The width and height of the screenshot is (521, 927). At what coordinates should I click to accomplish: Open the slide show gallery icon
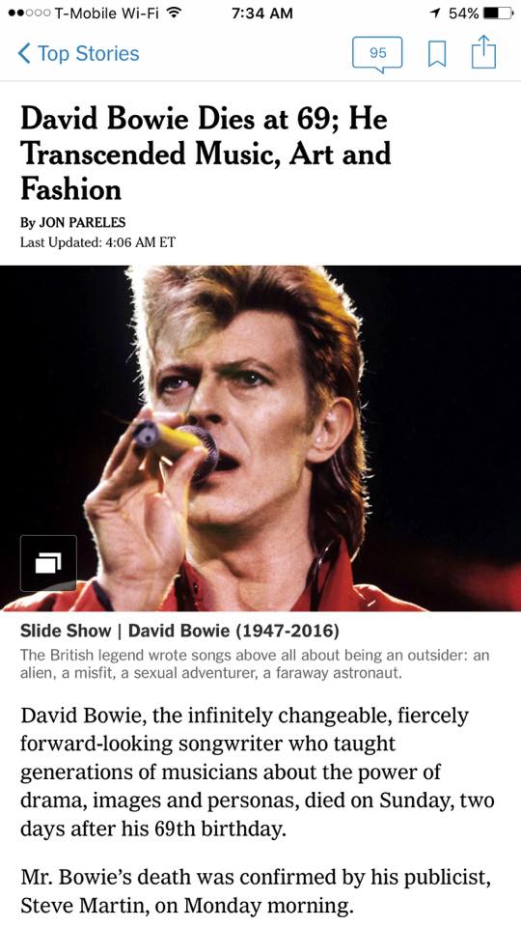click(x=48, y=563)
